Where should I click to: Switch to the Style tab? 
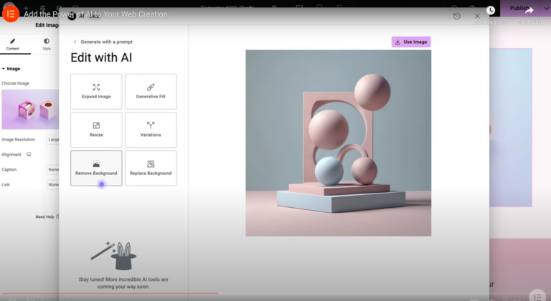(x=47, y=44)
